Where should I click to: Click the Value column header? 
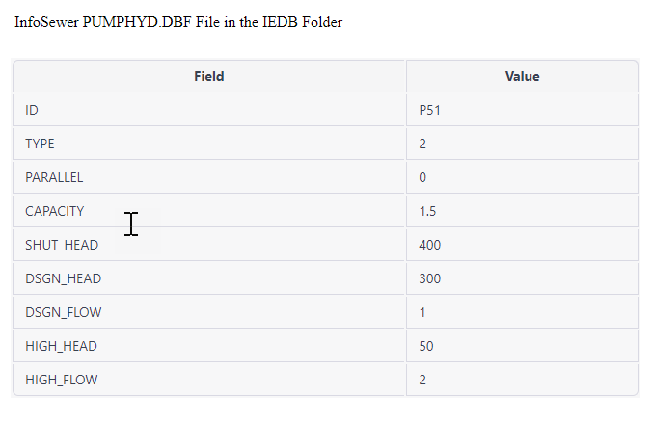pos(522,76)
